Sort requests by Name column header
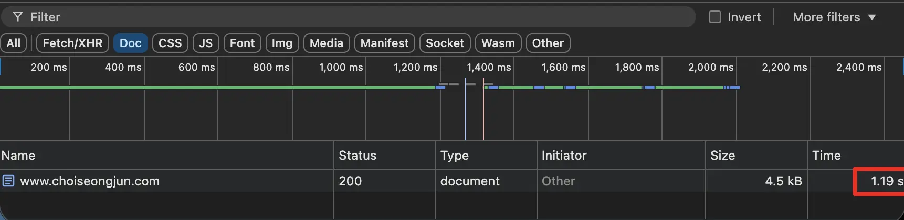The height and width of the screenshot is (220, 904). 18,156
